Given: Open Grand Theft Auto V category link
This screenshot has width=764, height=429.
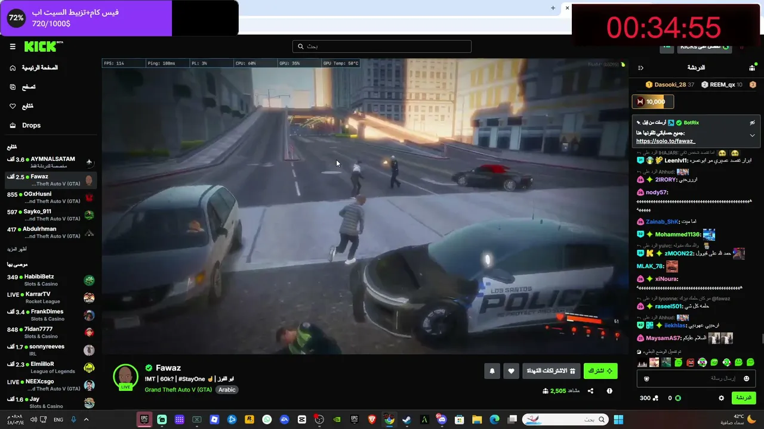Looking at the screenshot, I should coord(178,390).
